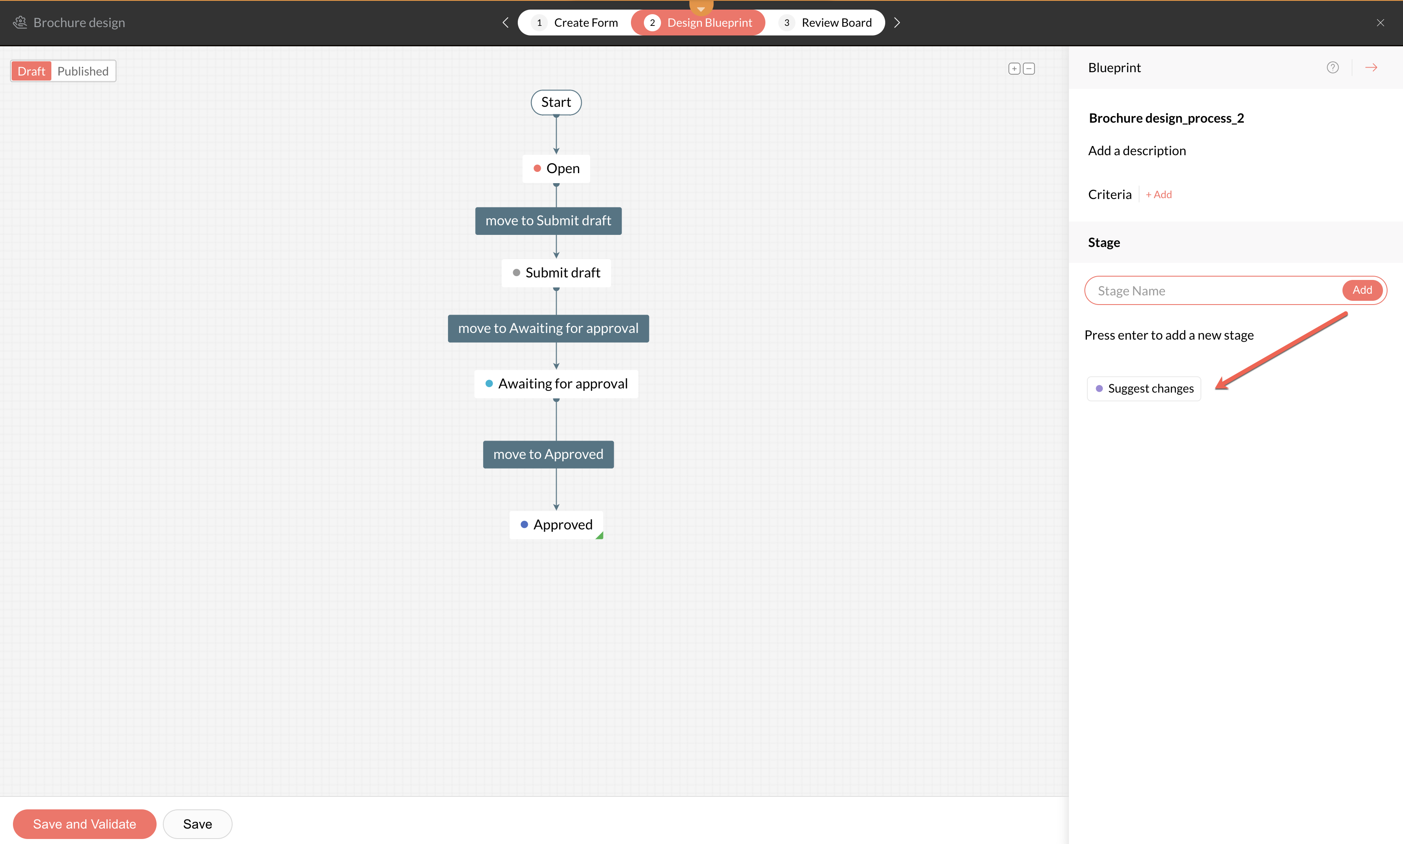Viewport: 1403px width, 844px height.
Task: Zoom in canvas with plus icon
Action: [1014, 69]
